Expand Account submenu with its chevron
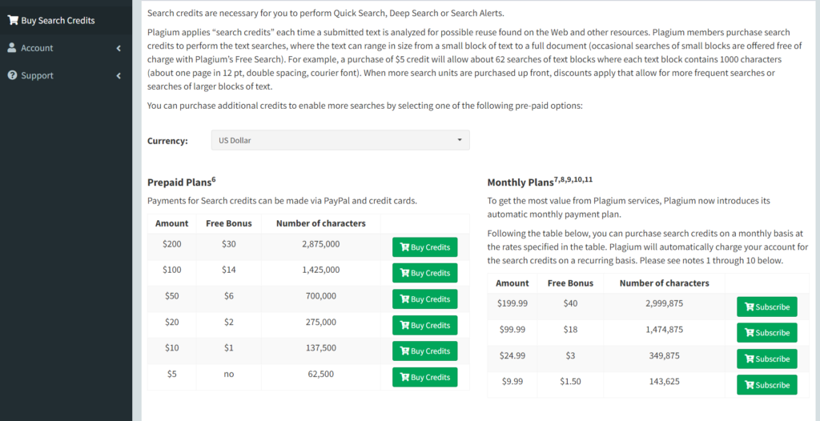 coord(119,48)
